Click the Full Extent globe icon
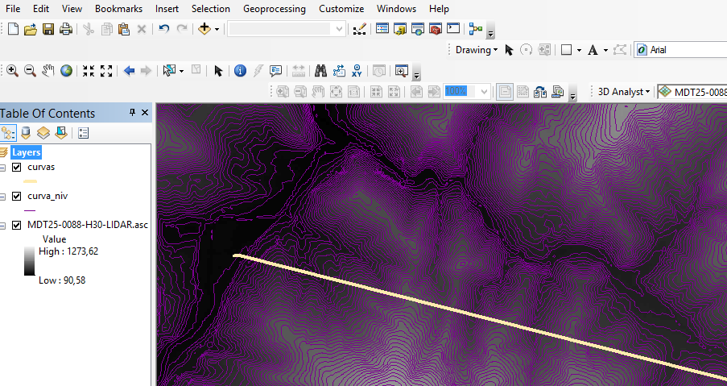727x386 pixels. [x=65, y=71]
